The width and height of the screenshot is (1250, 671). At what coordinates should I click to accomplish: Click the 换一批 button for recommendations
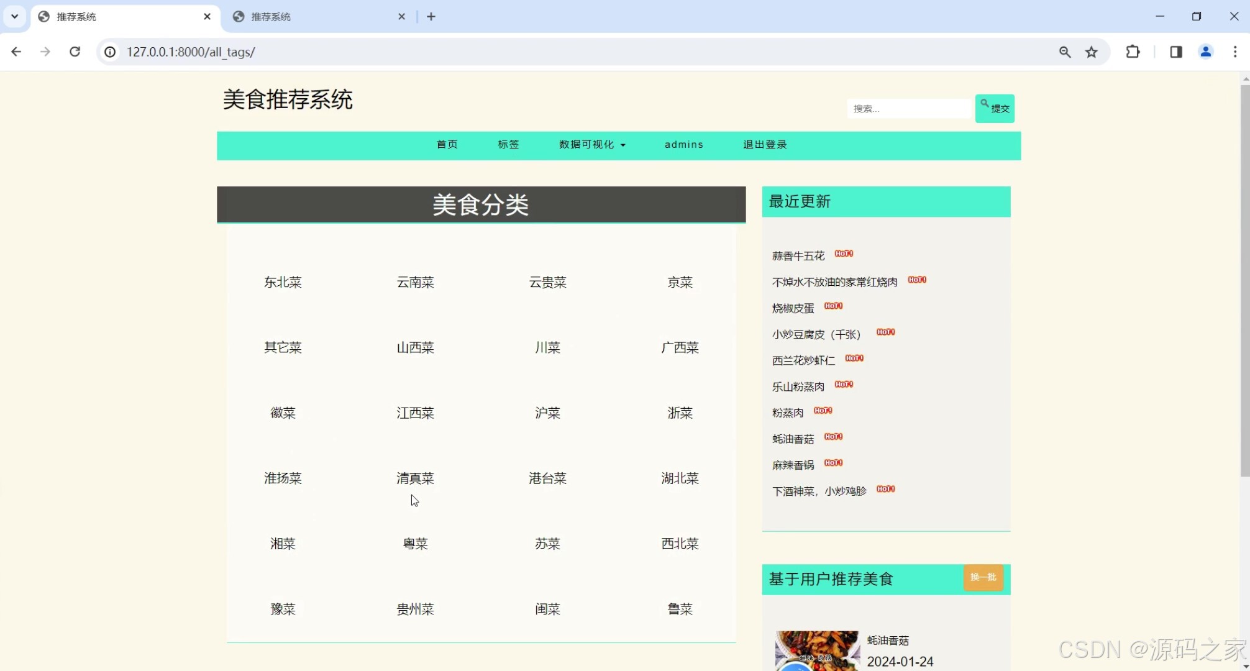(983, 578)
